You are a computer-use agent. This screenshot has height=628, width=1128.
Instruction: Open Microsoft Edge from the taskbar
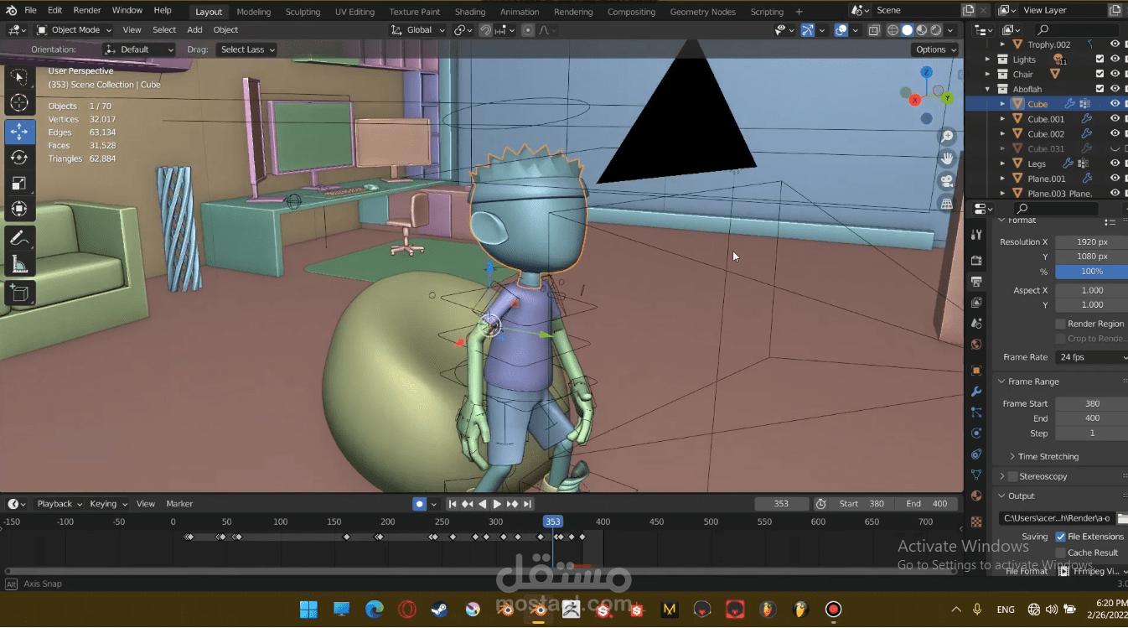(x=375, y=610)
